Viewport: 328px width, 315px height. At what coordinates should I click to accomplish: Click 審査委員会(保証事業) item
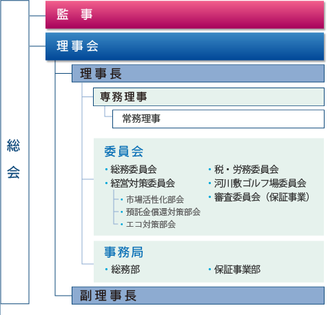[262, 197]
